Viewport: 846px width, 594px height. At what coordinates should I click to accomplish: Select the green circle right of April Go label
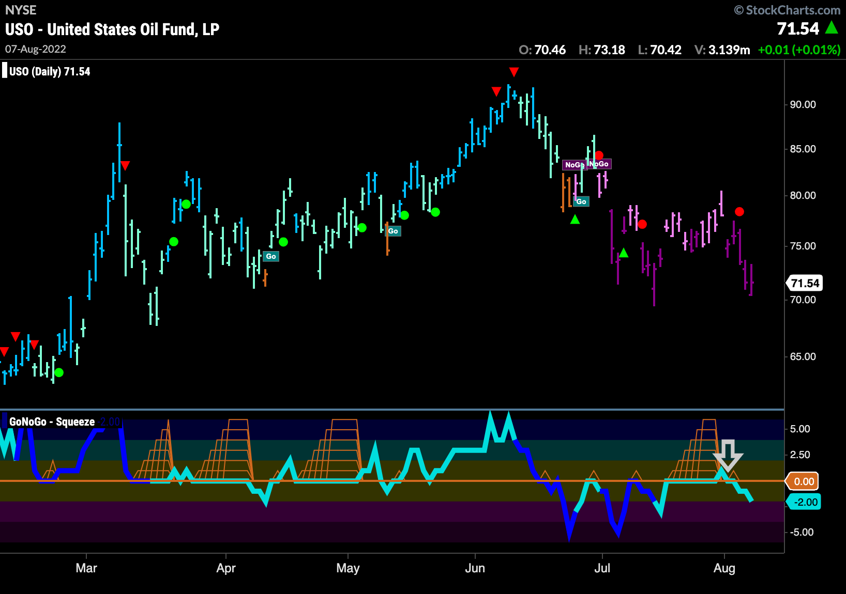(283, 242)
